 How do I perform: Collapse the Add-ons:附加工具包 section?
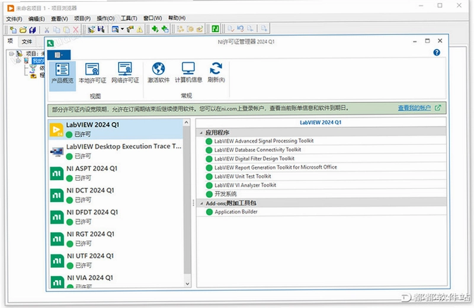(201, 203)
